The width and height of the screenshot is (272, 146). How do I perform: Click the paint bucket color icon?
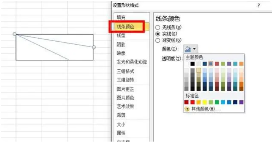[x=188, y=49]
